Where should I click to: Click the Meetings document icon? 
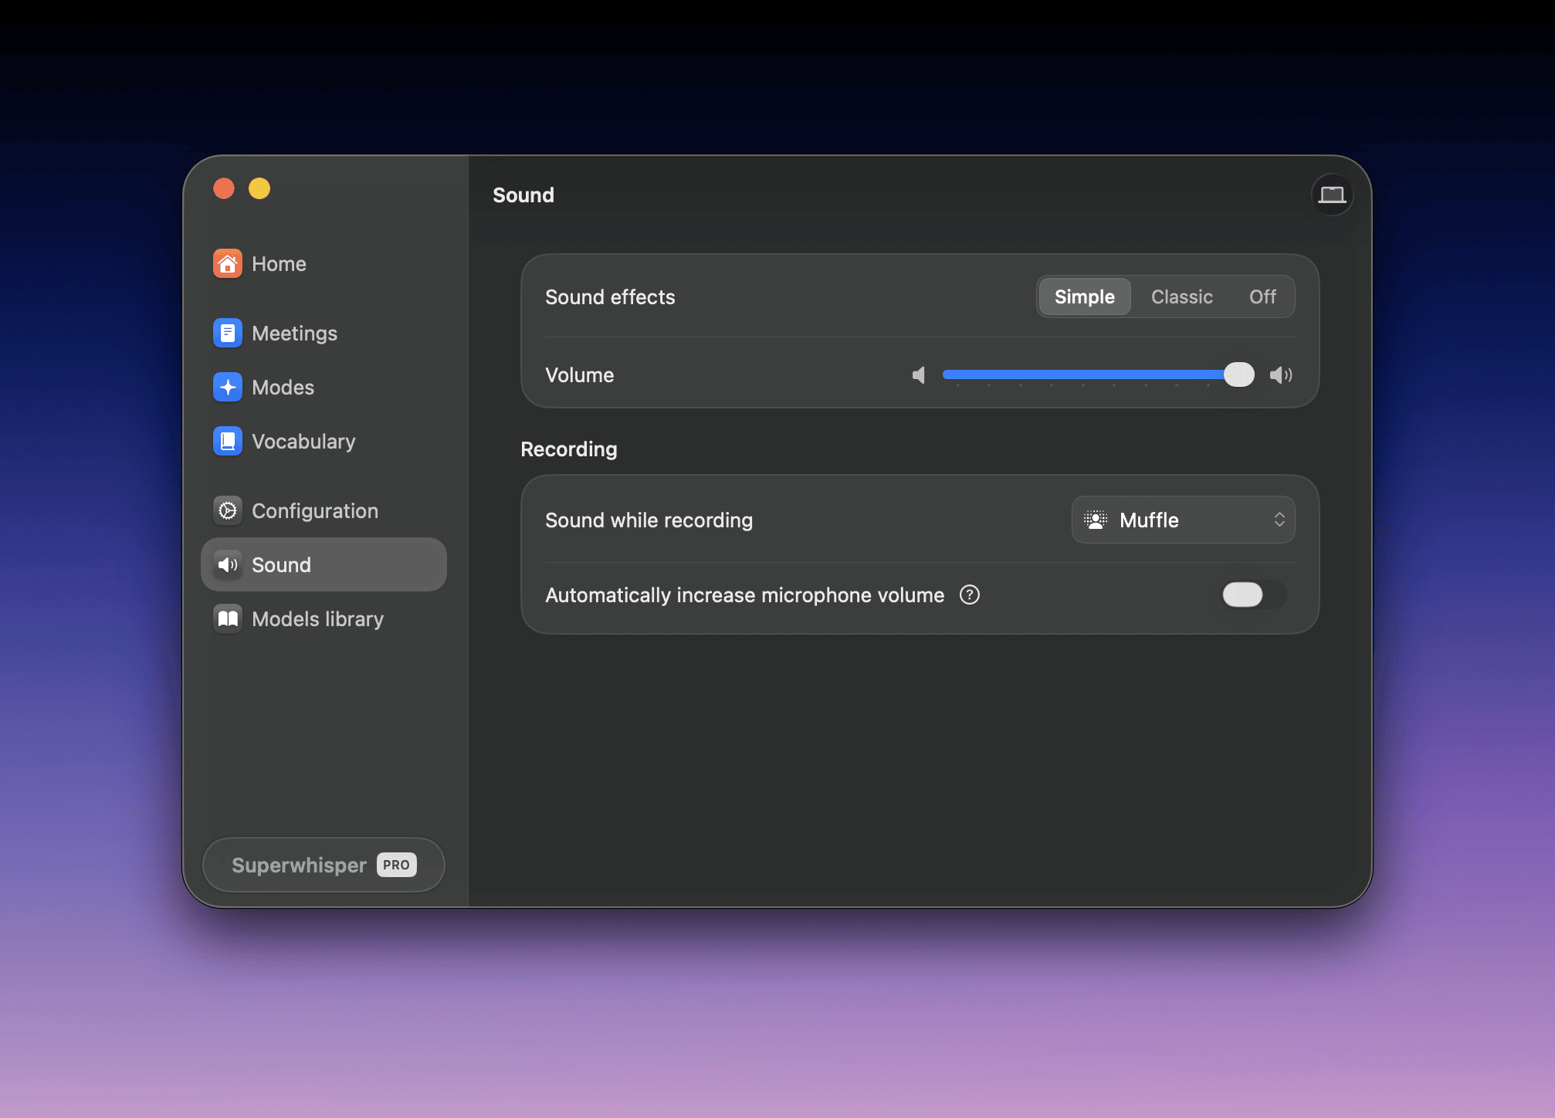click(227, 333)
